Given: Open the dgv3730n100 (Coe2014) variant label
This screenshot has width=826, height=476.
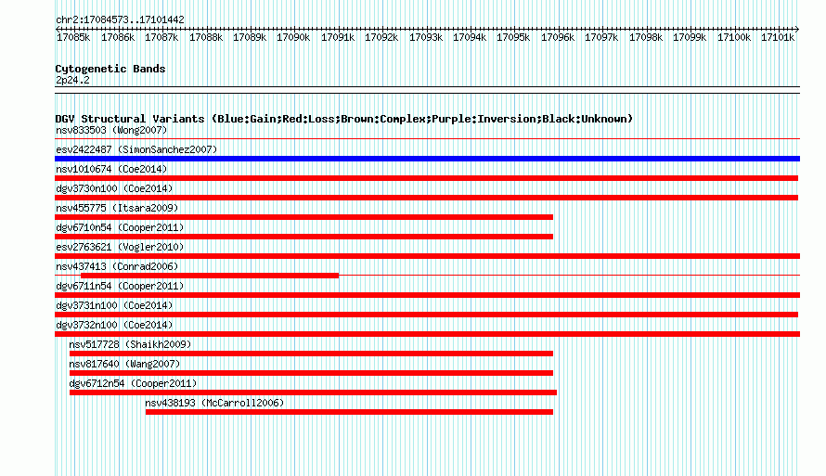Looking at the screenshot, I should 114,188.
